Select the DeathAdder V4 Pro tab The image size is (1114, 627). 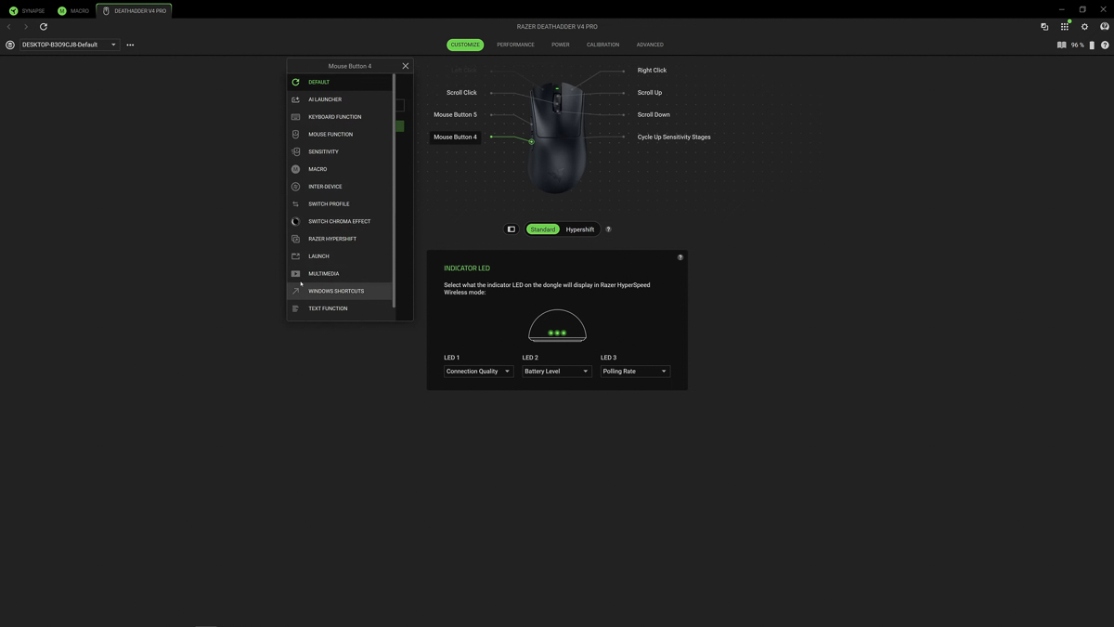coord(135,11)
